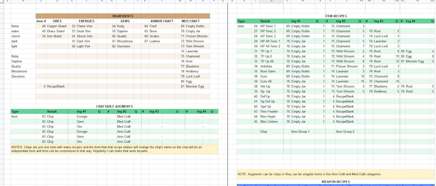Click the 'TP Up 2' result cell
The width and height of the screenshot is (436, 186).
pos(271,56)
